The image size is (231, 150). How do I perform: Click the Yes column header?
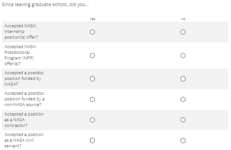[93, 19]
